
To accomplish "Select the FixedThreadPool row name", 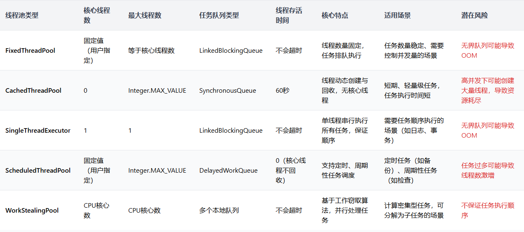I will (30, 50).
